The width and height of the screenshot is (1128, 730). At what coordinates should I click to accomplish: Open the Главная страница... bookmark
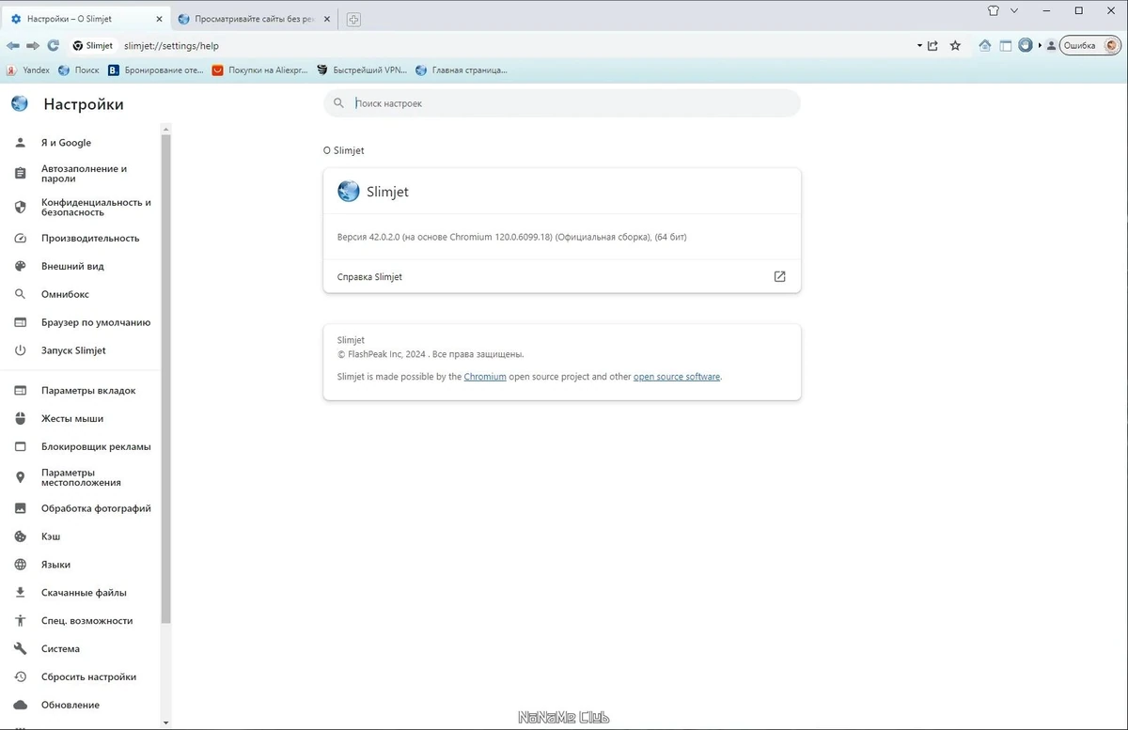tap(462, 70)
